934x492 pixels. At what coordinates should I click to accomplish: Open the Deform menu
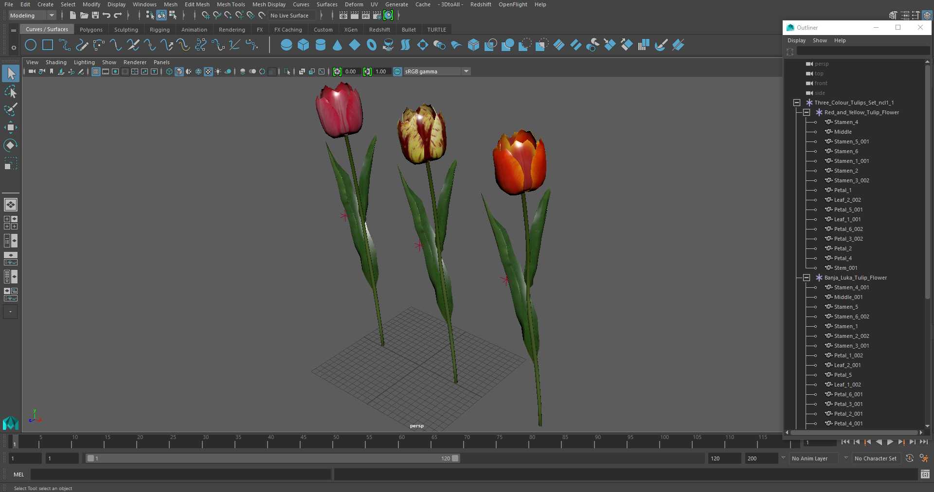354,4
